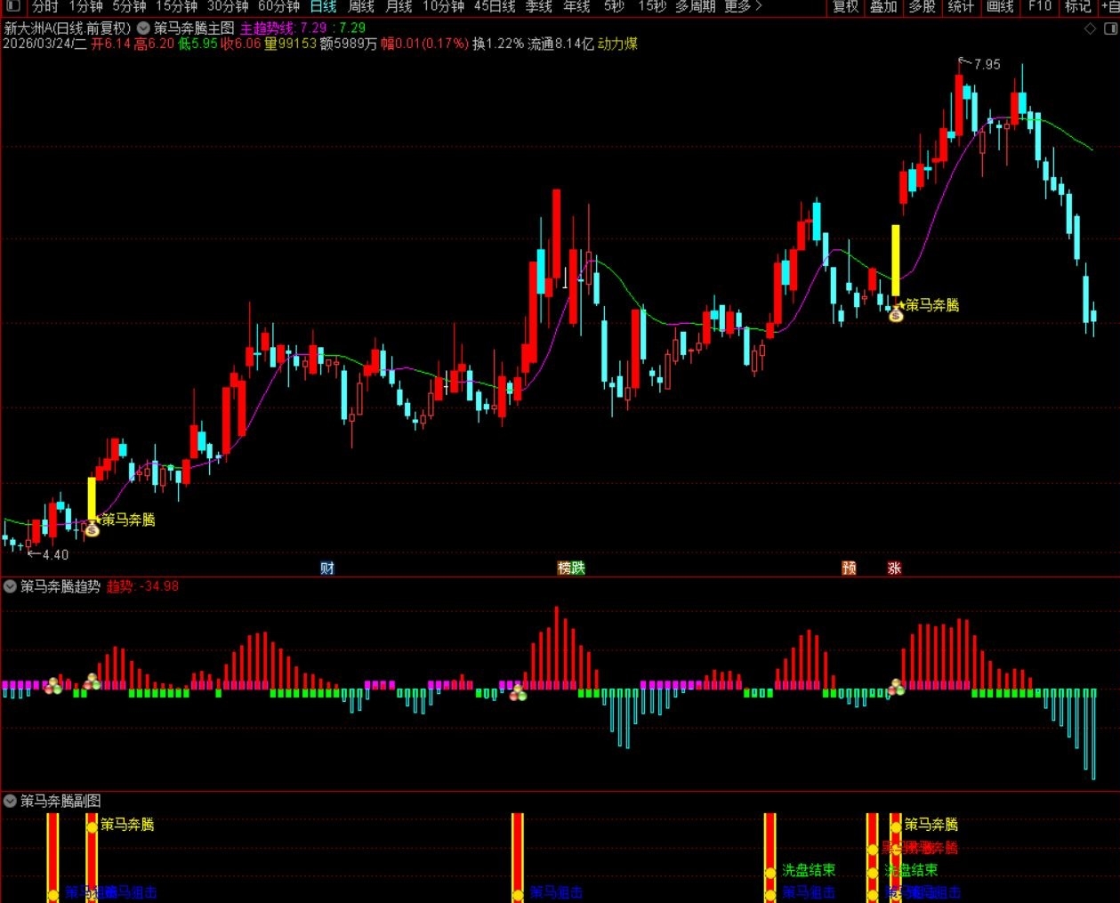Image resolution: width=1120 pixels, height=903 pixels.
Task: Open the F10 company info
Action: [x=1039, y=6]
